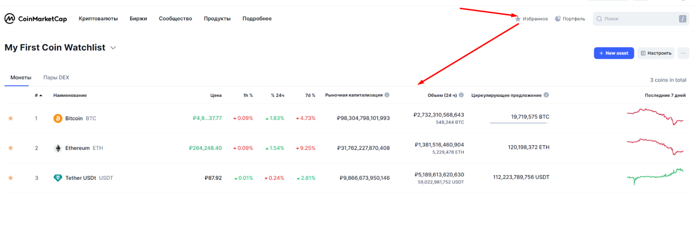
Task: Click the Bitcoin coin logo
Action: (58, 118)
